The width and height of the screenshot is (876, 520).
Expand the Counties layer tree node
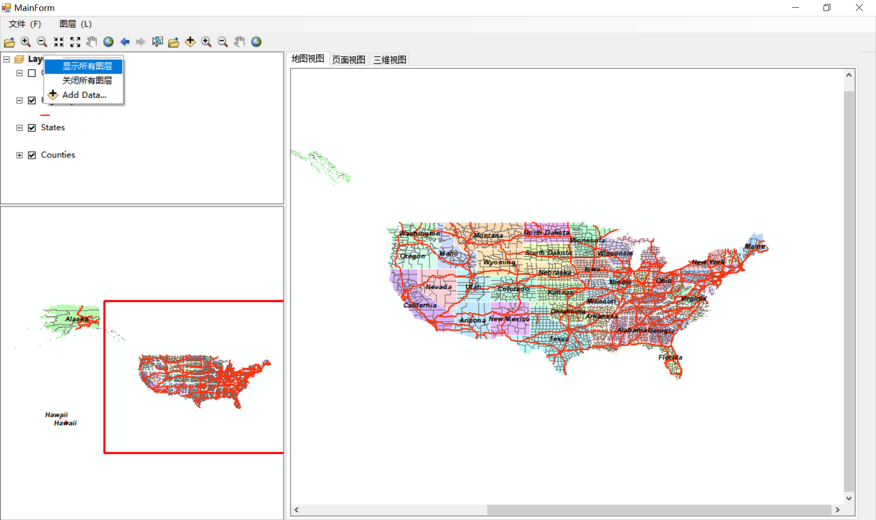[x=19, y=155]
